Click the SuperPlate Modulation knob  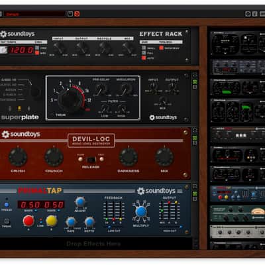(126, 89)
